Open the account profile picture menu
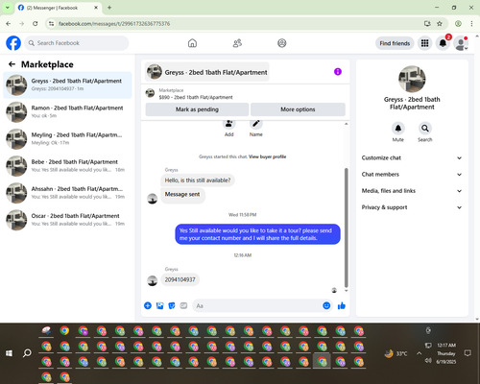480x384 pixels. pyautogui.click(x=461, y=43)
